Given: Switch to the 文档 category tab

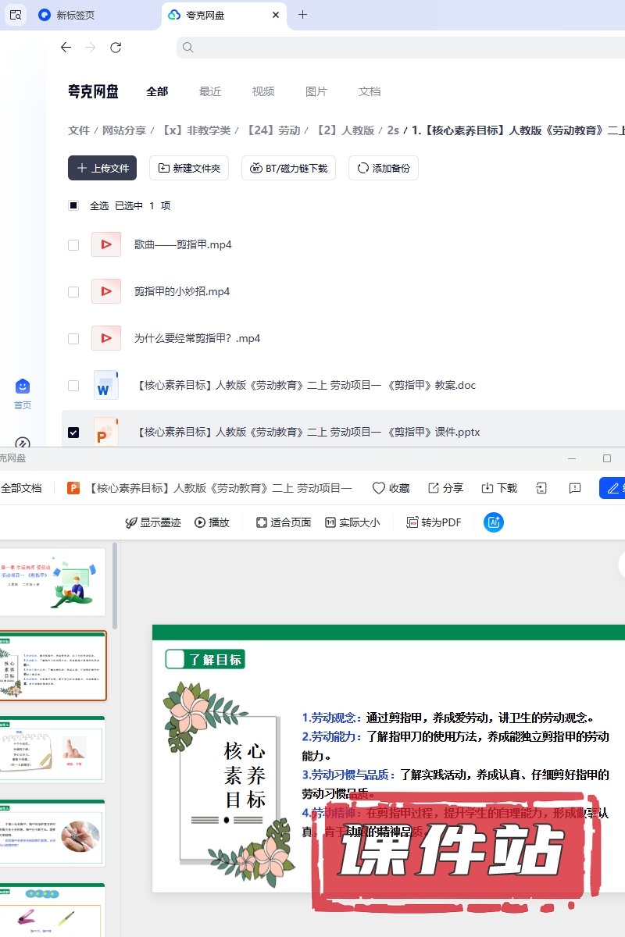Looking at the screenshot, I should [370, 91].
